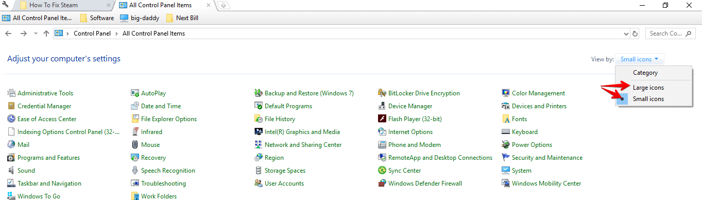Go forward with the forward arrow
The width and height of the screenshot is (702, 200).
[23, 34]
